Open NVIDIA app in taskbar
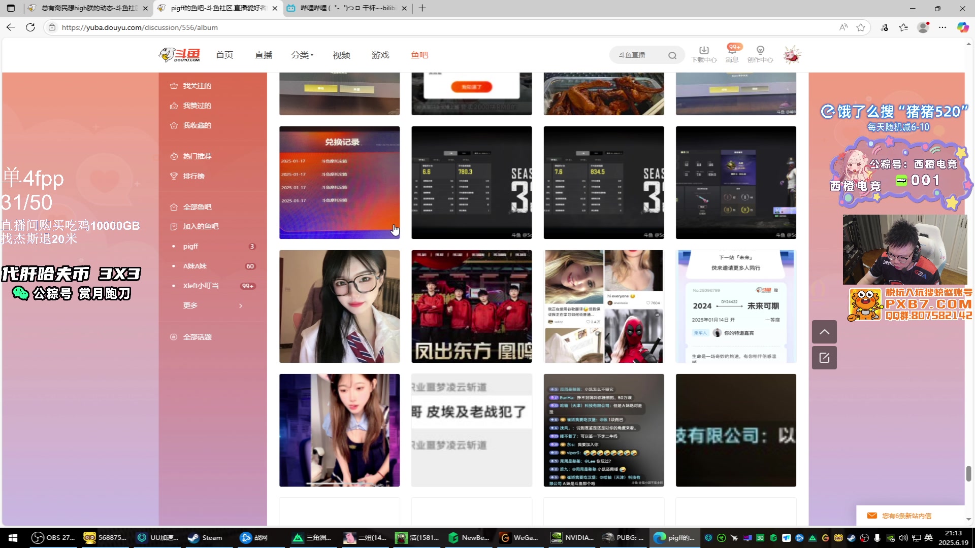This screenshot has height=548, width=975. (572, 538)
